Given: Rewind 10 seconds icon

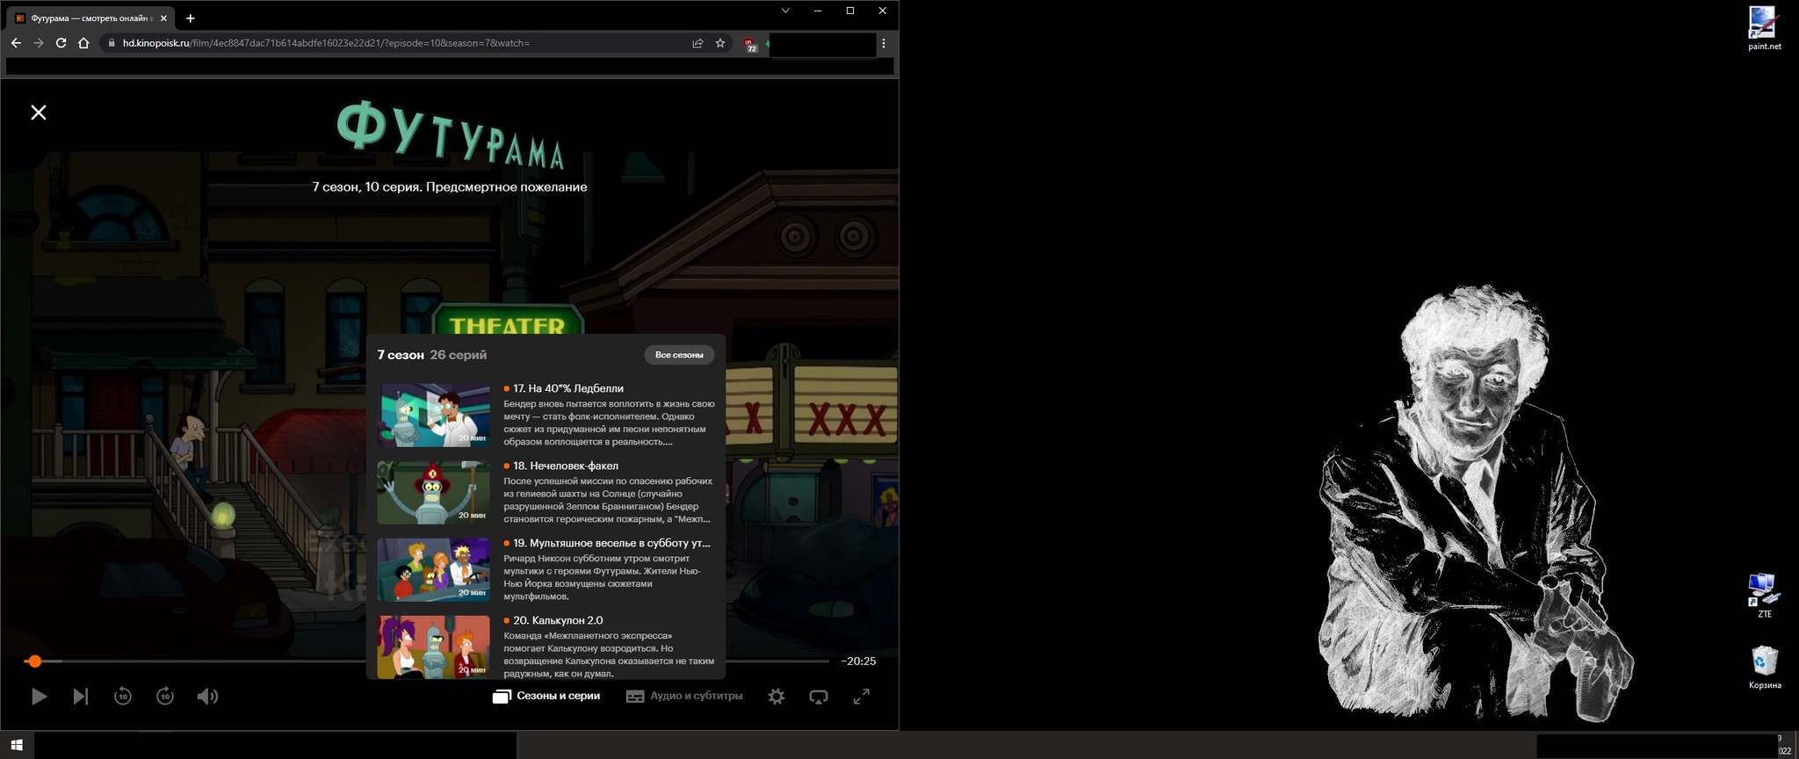Looking at the screenshot, I should pos(123,697).
